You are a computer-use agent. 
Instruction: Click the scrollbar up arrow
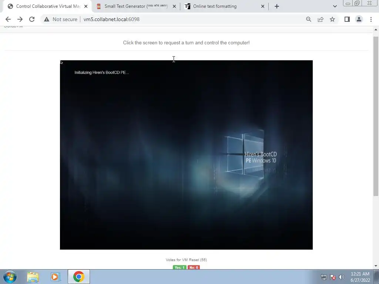coord(376,30)
